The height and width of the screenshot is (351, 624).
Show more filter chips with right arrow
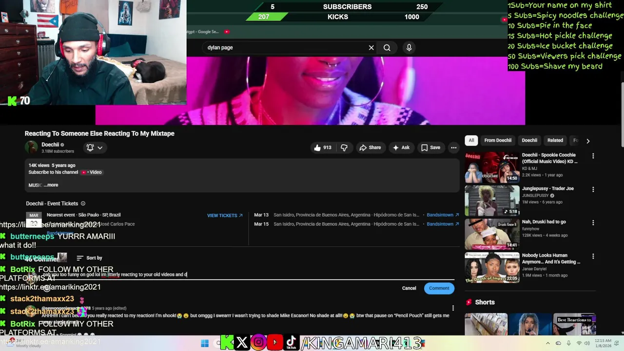point(588,141)
